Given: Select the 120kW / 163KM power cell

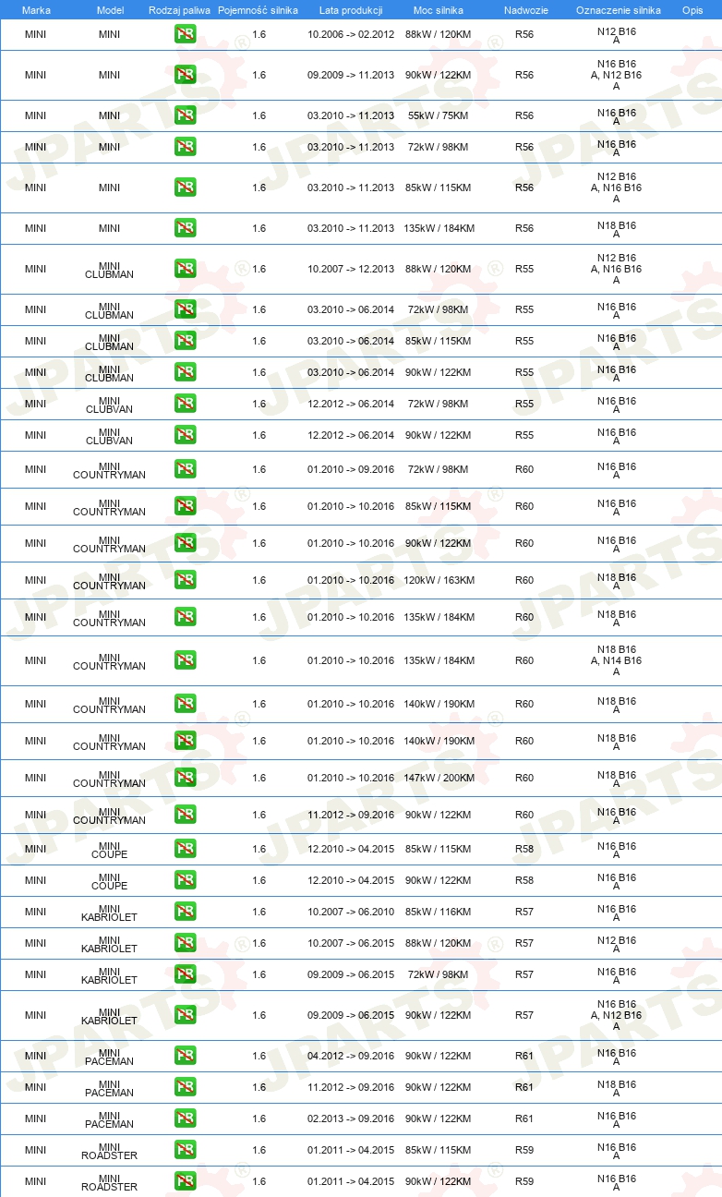Looking at the screenshot, I should (x=439, y=580).
